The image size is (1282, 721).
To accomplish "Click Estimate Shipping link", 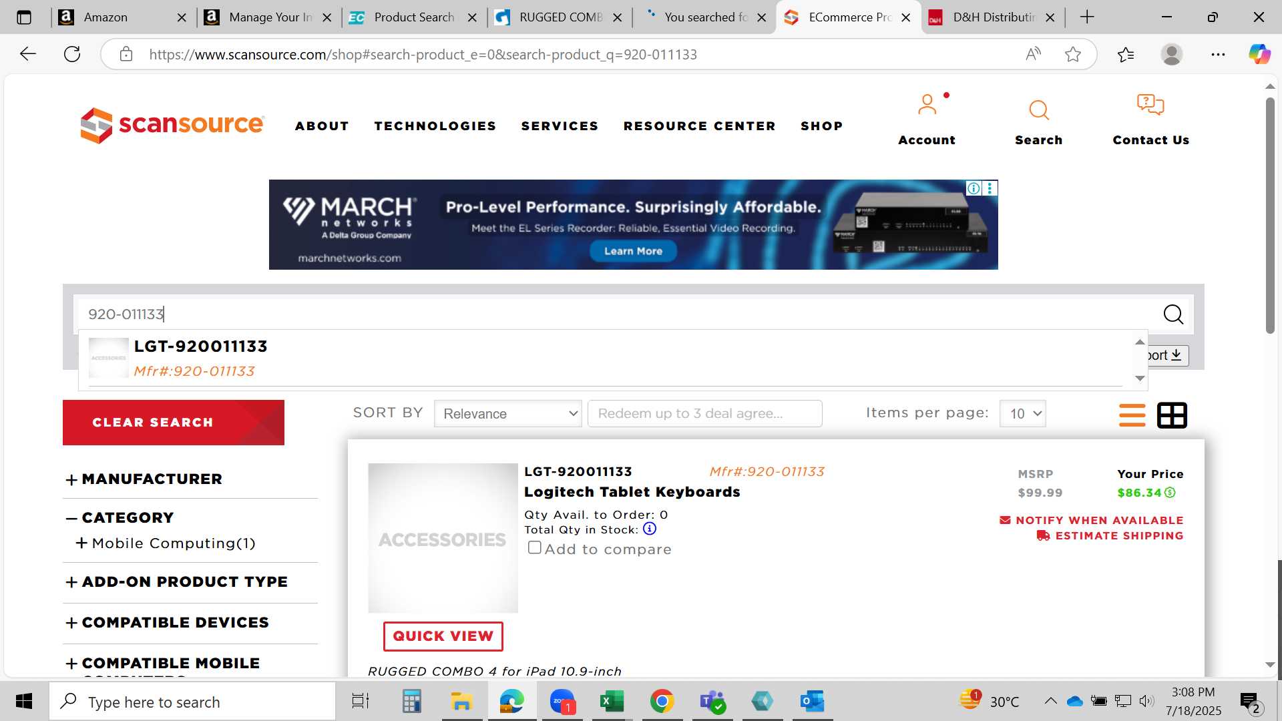I will tap(1110, 535).
